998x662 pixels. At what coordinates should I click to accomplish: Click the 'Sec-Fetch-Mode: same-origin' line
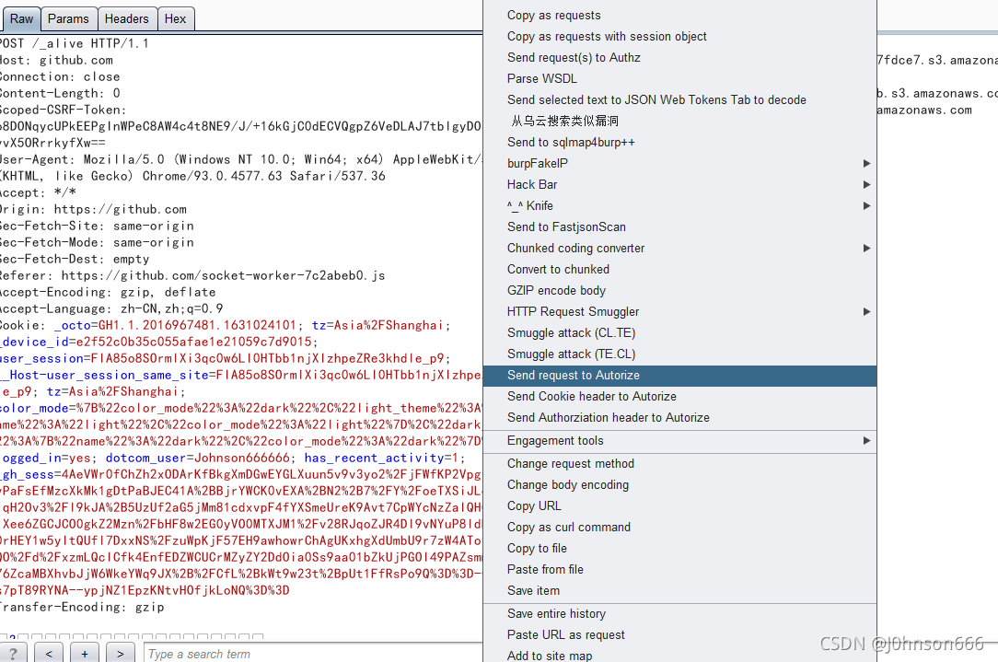(97, 242)
